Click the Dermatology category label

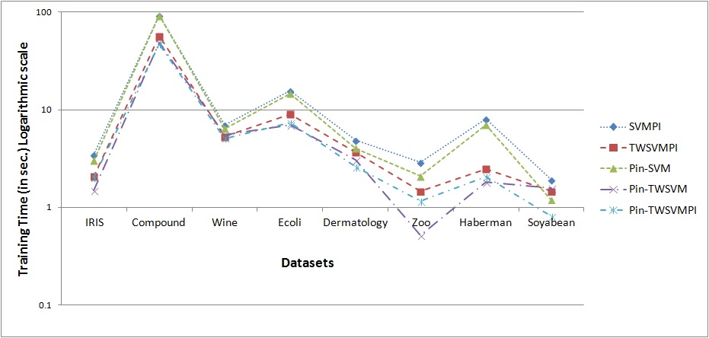(356, 223)
